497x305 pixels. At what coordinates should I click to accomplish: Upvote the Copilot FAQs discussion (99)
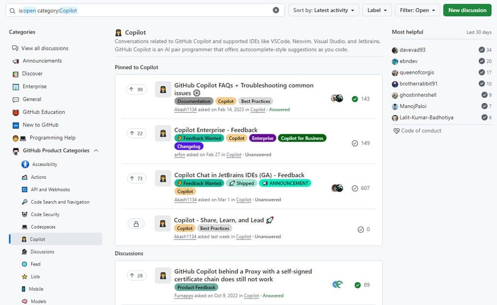137,90
